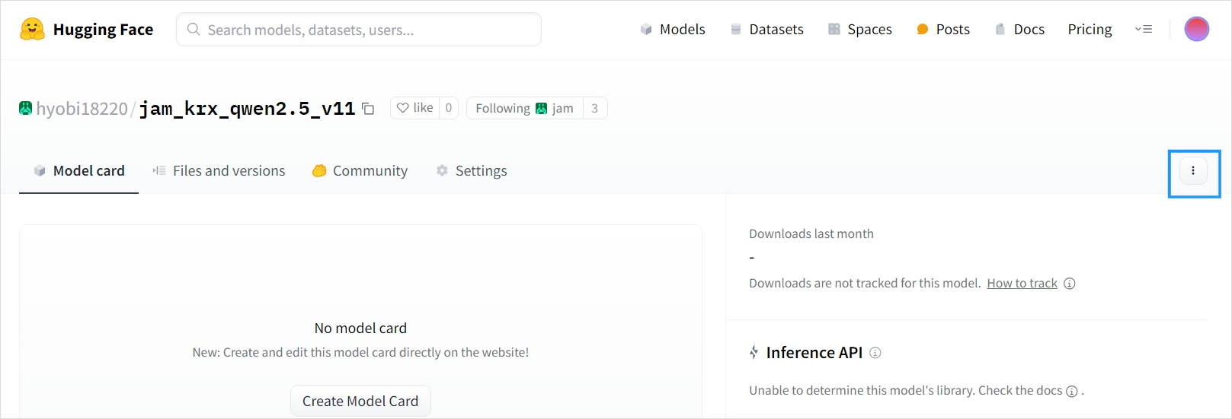Screen dimensions: 1232x419
Task: Open the Pricing page
Action: [1090, 30]
